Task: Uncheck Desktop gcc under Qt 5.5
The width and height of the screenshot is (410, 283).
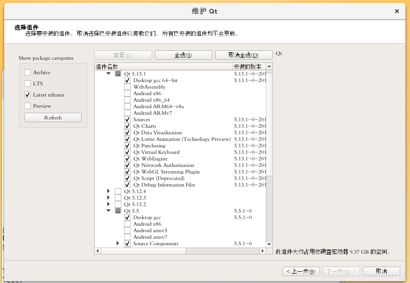Action: 127,217
